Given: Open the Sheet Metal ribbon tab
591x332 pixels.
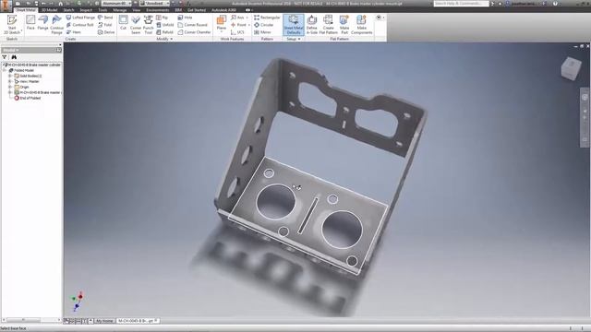Looking at the screenshot, I should 26,10.
